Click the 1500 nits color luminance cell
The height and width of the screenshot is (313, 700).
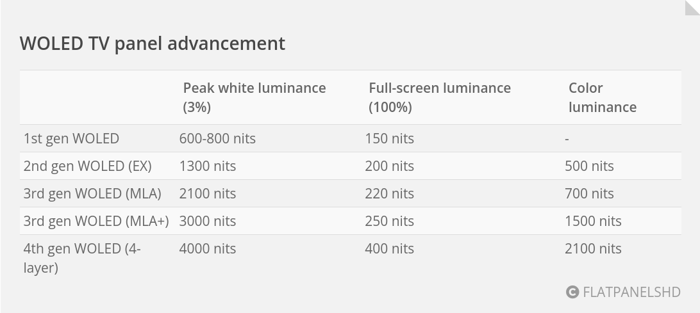point(593,221)
